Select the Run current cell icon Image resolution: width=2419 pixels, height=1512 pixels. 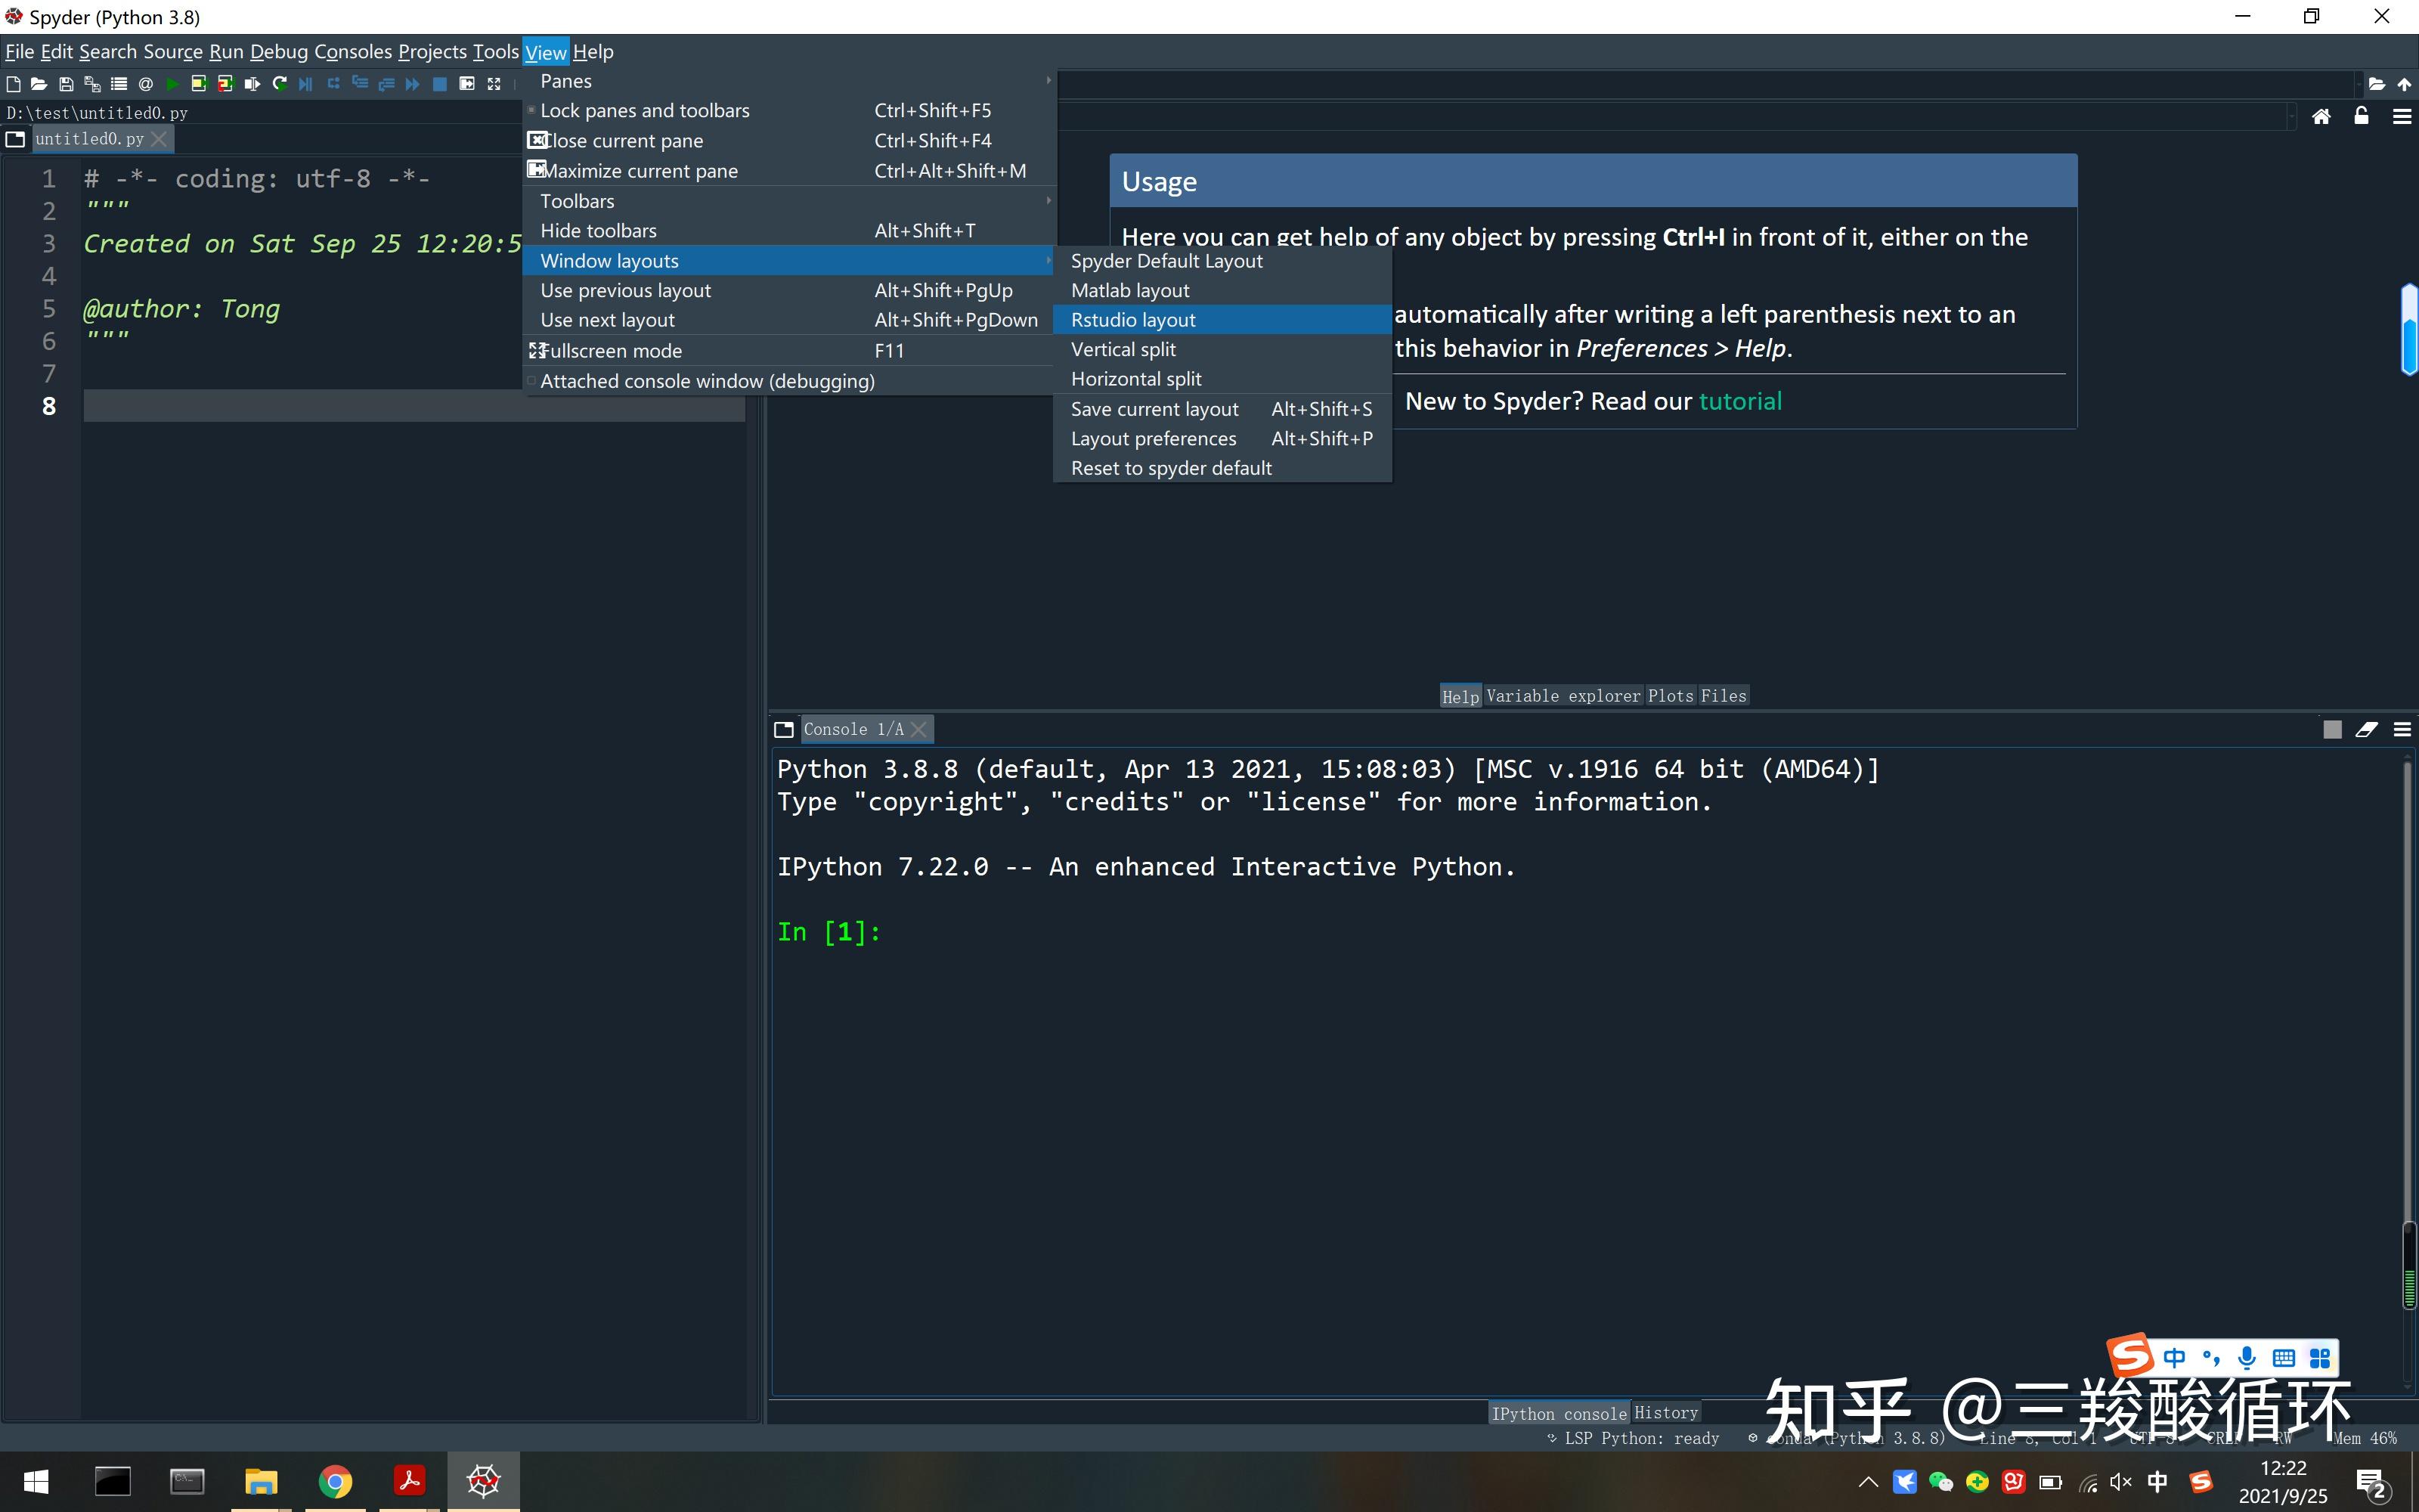[x=199, y=84]
